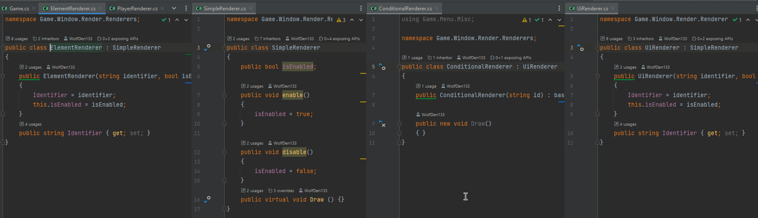Show hidden tabs list beside PlayerRenderer.cs
This screenshot has height=218, width=758.
point(174,8)
